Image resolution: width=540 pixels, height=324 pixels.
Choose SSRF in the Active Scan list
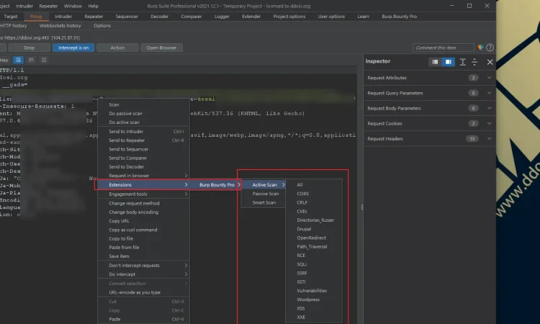coord(314,273)
